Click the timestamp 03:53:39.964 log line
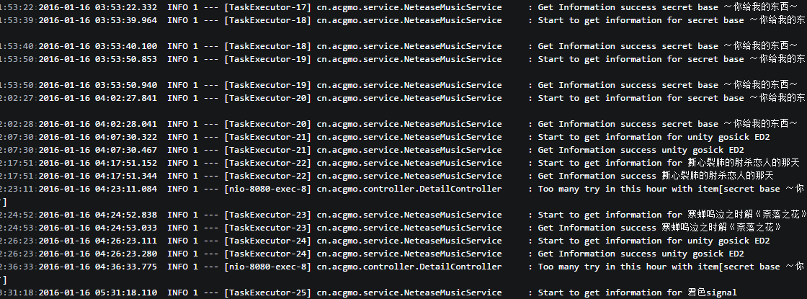Image resolution: width=807 pixels, height=299 pixels. pos(97,20)
